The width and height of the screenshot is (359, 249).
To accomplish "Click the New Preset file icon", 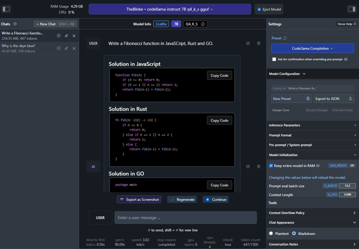I will [x=308, y=99].
